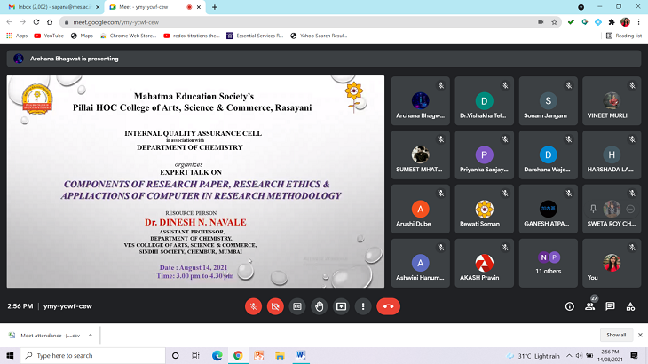Open the chat panel
Viewport: 648px width, 364px height.
click(610, 306)
